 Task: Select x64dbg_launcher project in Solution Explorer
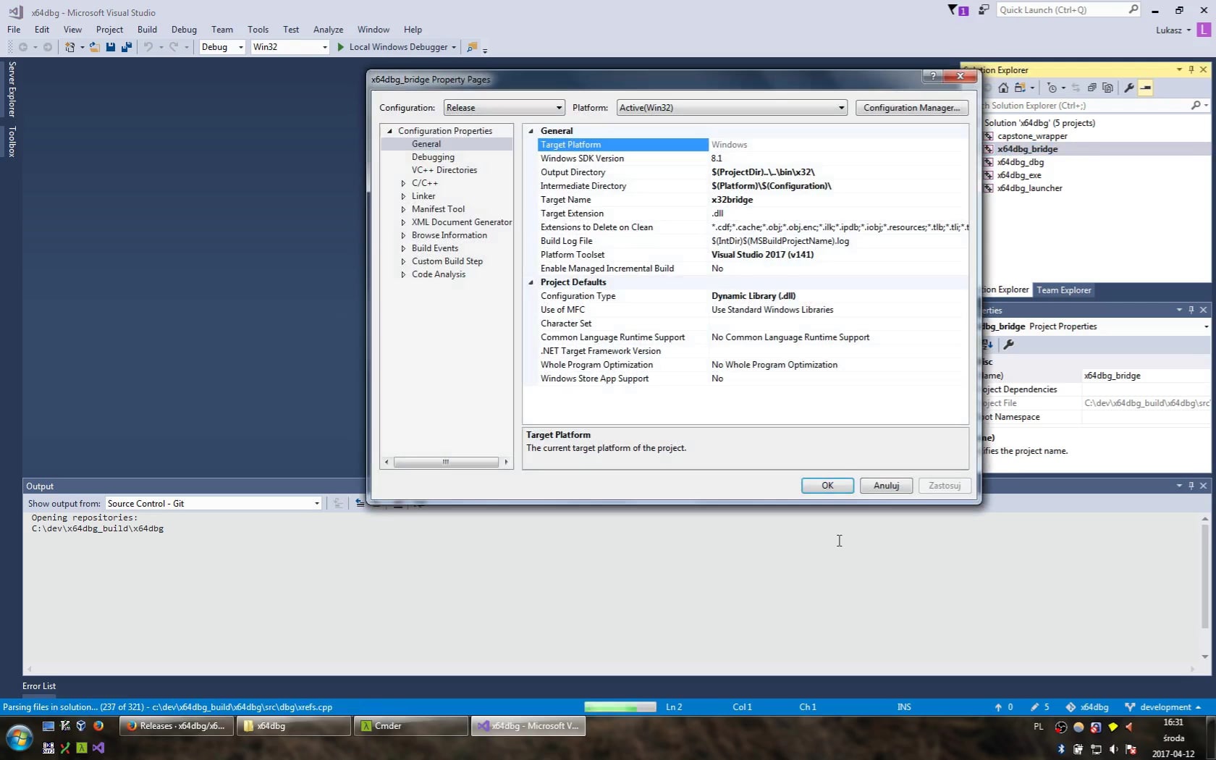click(1029, 188)
